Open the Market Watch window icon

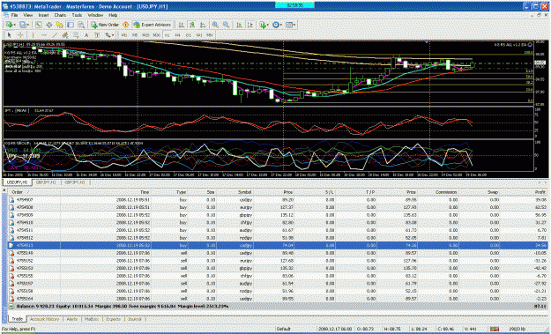39,25
